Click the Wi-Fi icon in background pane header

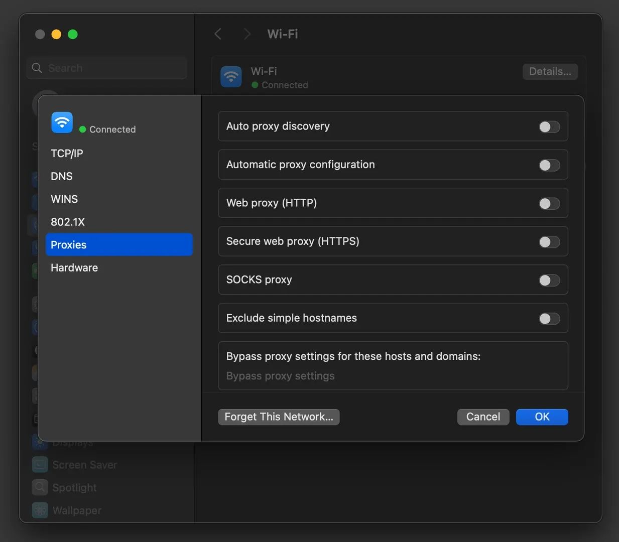[231, 77]
